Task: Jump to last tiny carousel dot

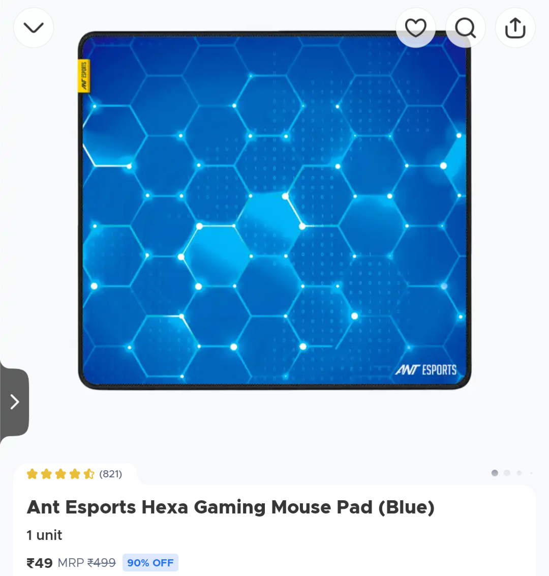Action: click(531, 473)
